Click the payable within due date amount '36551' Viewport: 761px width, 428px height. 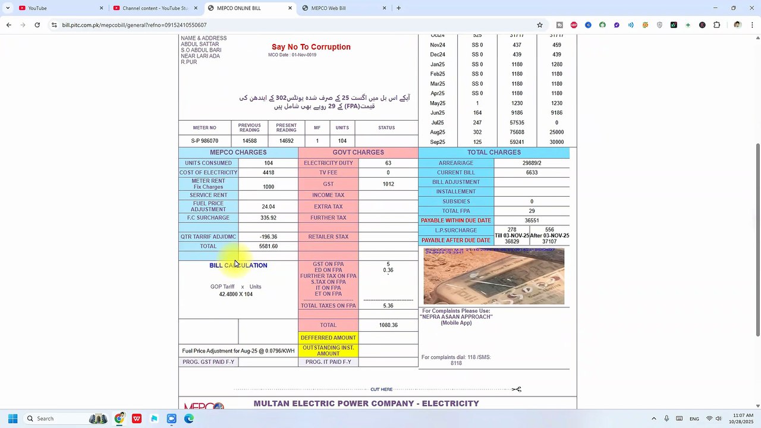click(x=532, y=221)
